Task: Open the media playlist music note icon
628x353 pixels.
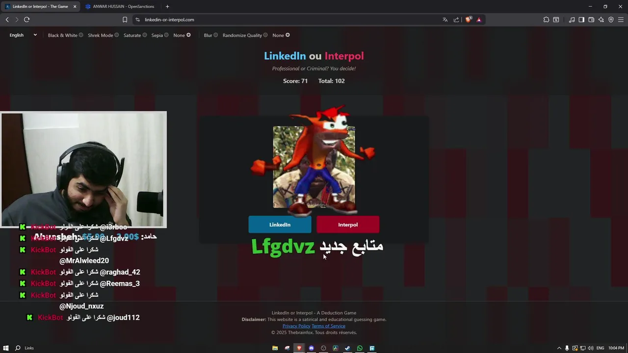Action: [572, 20]
